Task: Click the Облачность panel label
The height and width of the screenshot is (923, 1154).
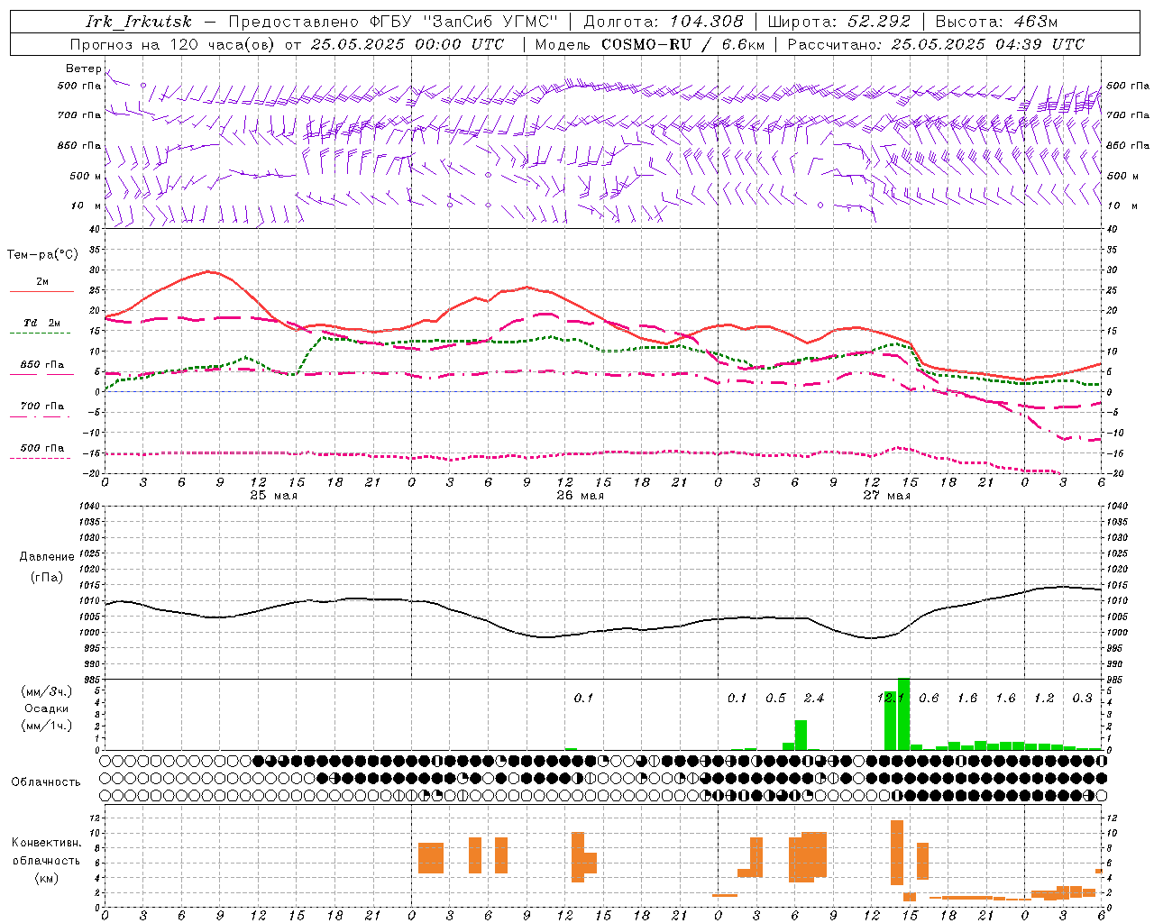Action: coord(46,782)
